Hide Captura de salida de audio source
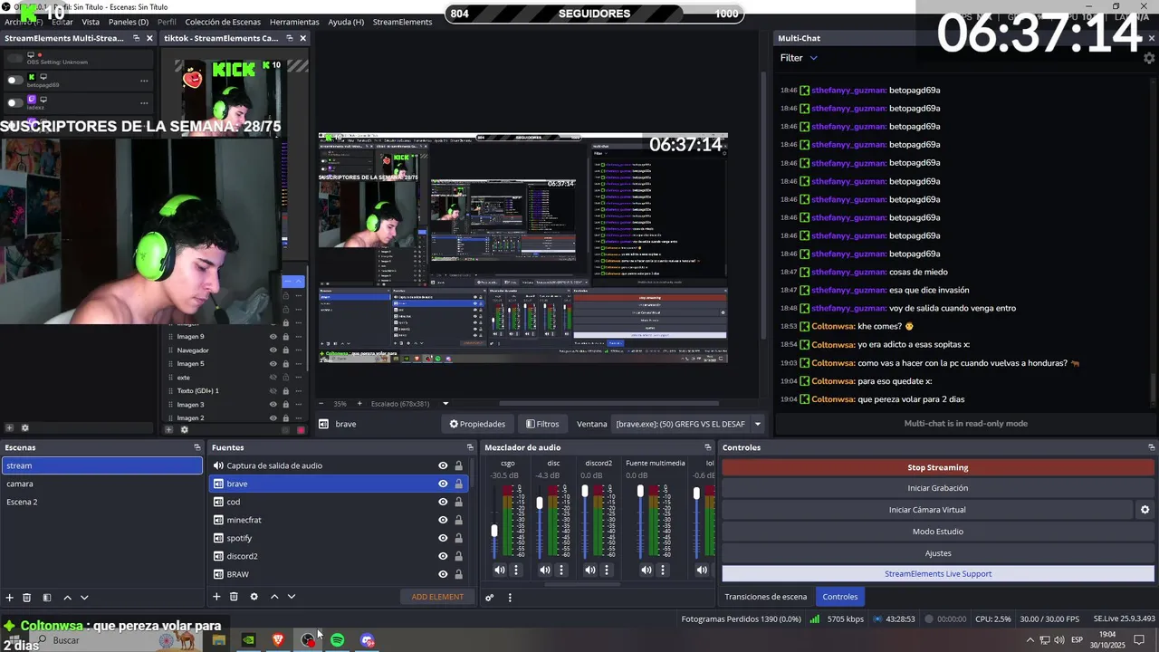The width and height of the screenshot is (1159, 652). [x=443, y=465]
